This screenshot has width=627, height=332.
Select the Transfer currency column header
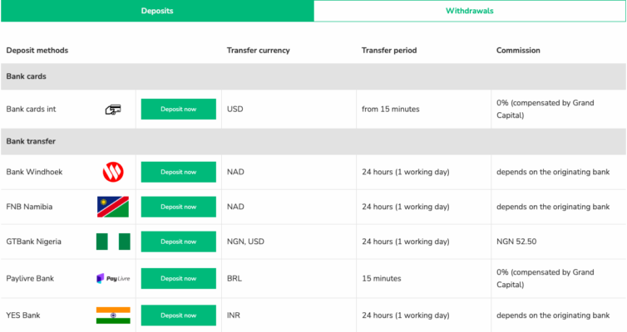click(259, 51)
